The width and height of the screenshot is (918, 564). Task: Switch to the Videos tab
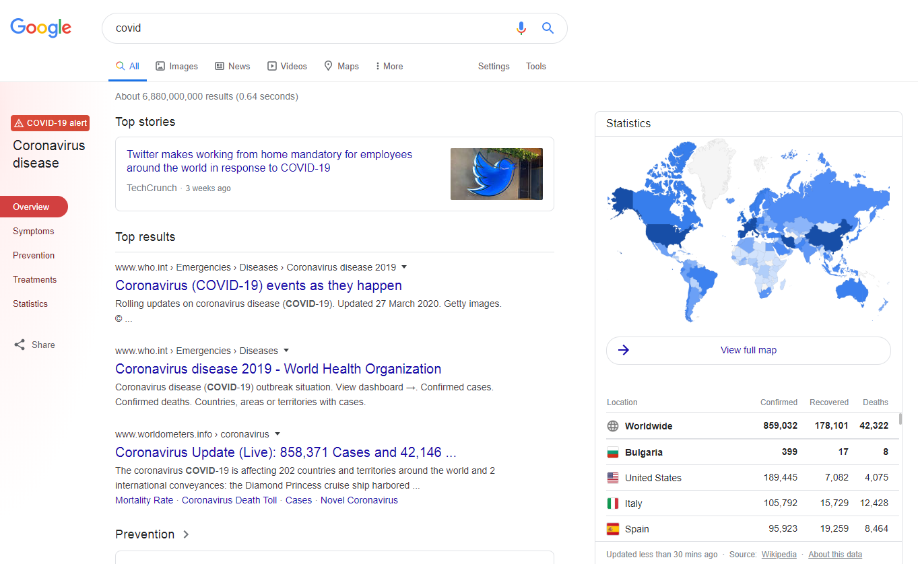(x=287, y=66)
